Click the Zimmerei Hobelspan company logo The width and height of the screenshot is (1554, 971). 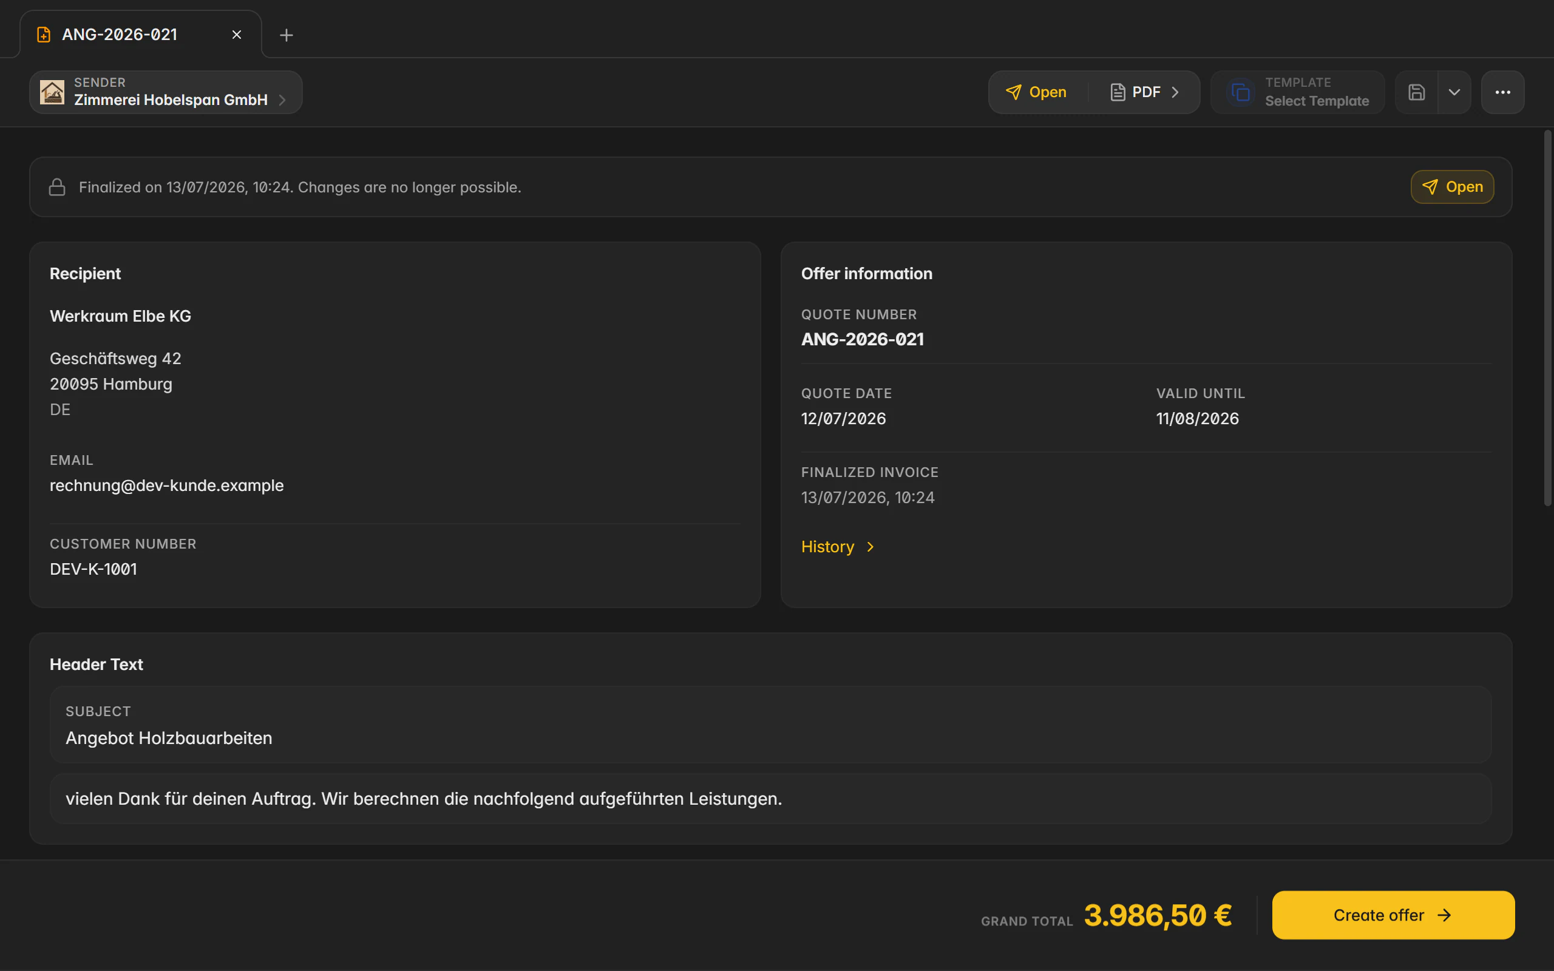coord(52,92)
